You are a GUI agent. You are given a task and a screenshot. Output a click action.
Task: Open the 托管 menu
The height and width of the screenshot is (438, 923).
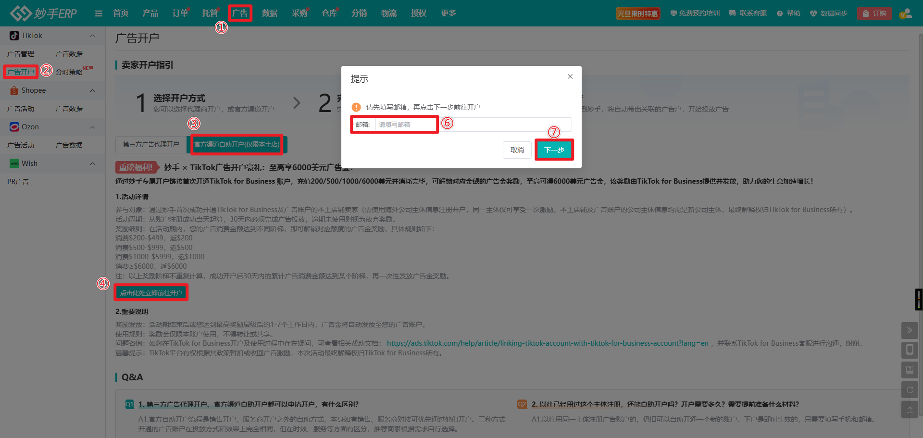210,13
